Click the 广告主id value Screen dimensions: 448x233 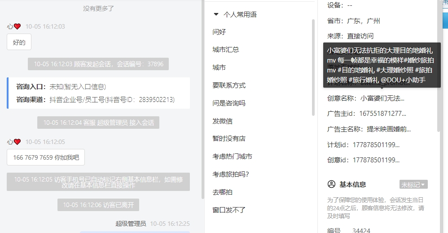tap(382, 114)
